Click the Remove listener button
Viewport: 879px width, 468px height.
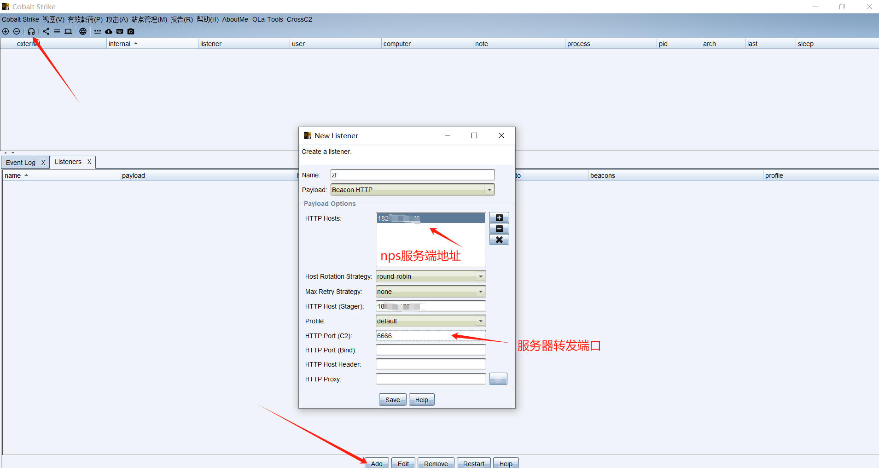click(436, 463)
